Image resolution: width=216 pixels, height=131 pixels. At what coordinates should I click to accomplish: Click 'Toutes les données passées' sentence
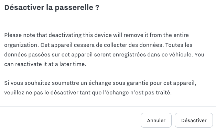[x=98, y=50]
